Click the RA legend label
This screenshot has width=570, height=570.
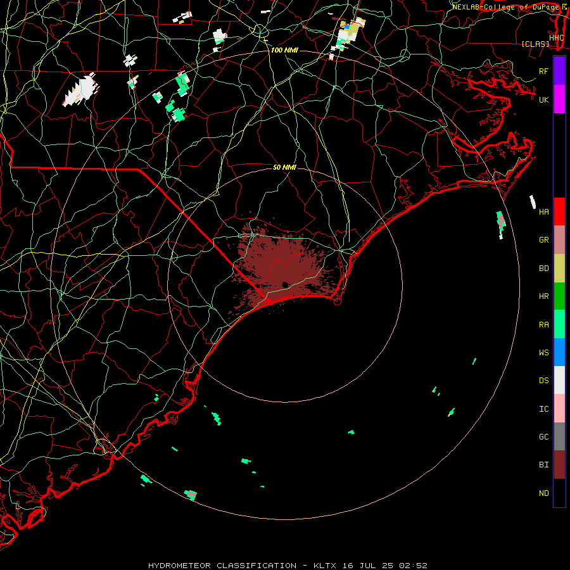click(543, 325)
